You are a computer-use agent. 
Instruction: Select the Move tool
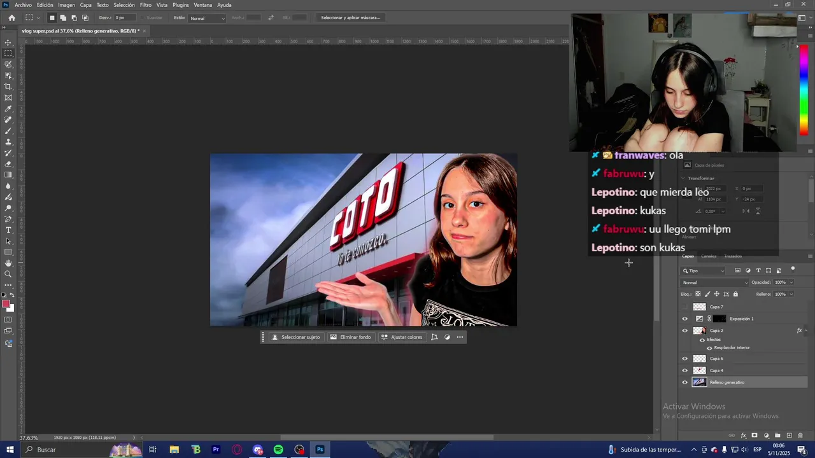(x=8, y=43)
